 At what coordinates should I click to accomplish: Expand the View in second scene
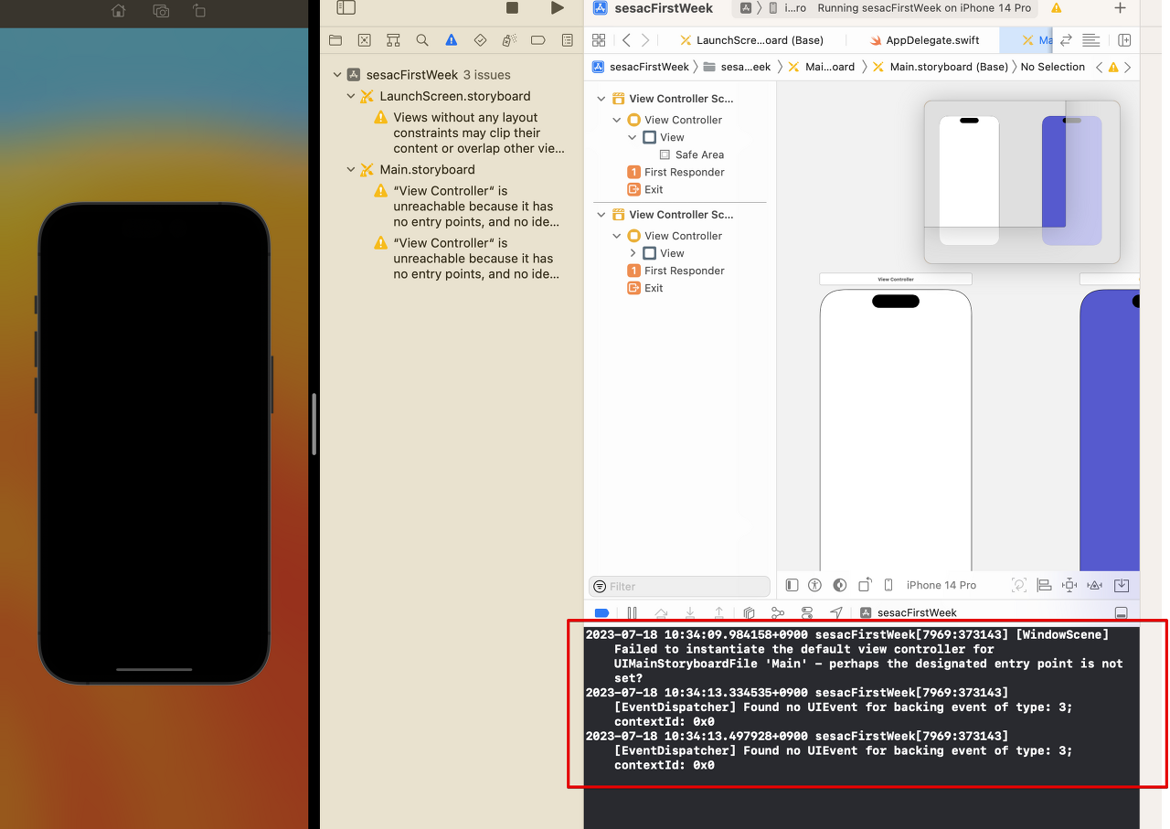tap(633, 253)
